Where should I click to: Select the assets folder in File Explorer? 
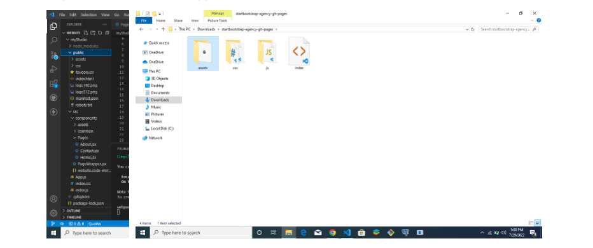pyautogui.click(x=203, y=54)
